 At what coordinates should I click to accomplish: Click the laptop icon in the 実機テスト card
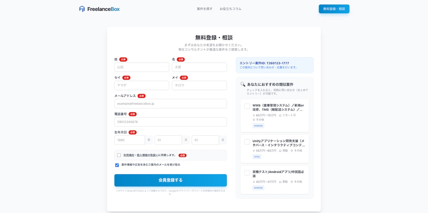point(280,182)
